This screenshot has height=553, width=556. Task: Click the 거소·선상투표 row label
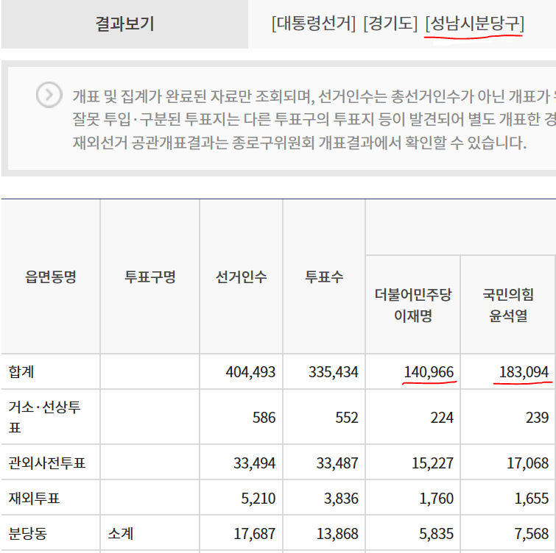click(x=45, y=417)
